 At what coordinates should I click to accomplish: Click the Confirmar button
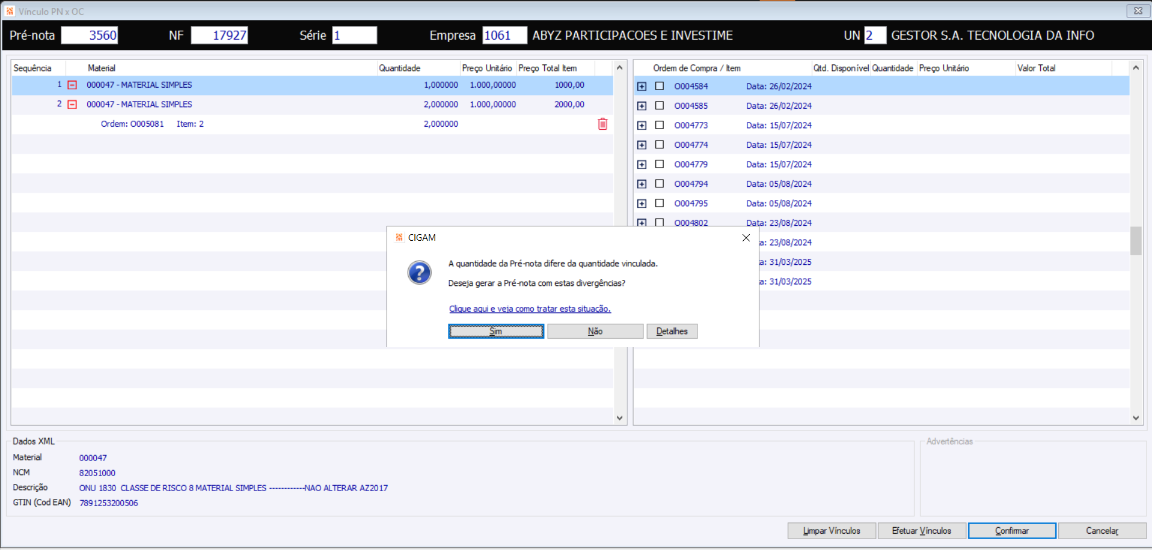pos(1012,531)
